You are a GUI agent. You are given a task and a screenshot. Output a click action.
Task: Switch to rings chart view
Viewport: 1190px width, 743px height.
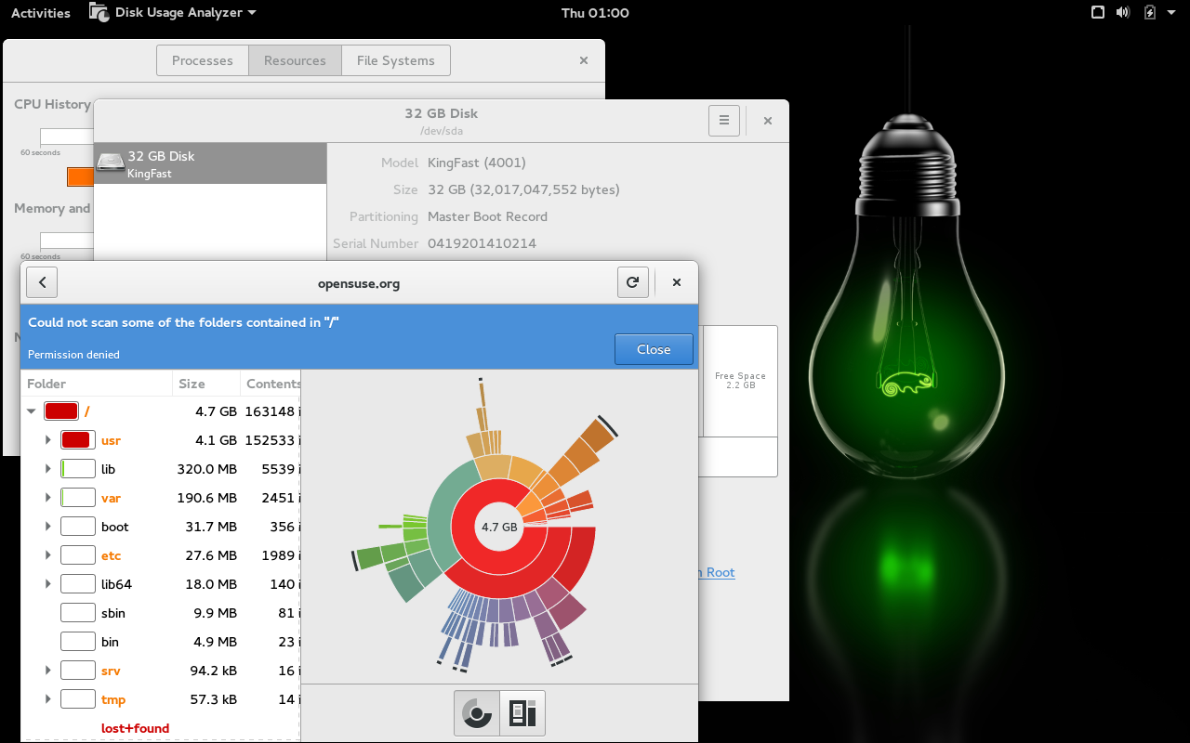[477, 713]
